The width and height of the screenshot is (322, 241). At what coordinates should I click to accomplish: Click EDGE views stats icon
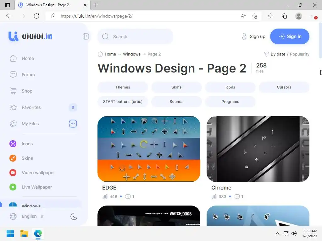(x=105, y=197)
